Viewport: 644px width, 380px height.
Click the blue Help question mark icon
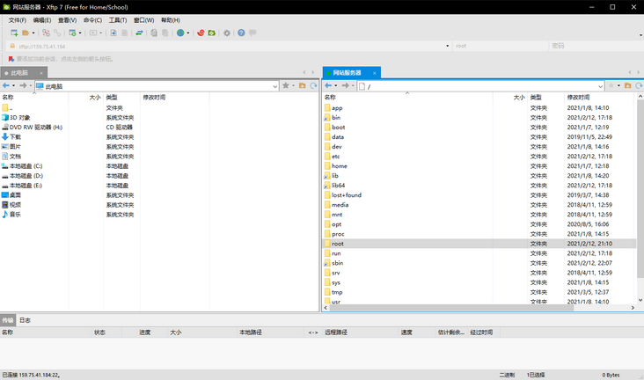point(241,33)
